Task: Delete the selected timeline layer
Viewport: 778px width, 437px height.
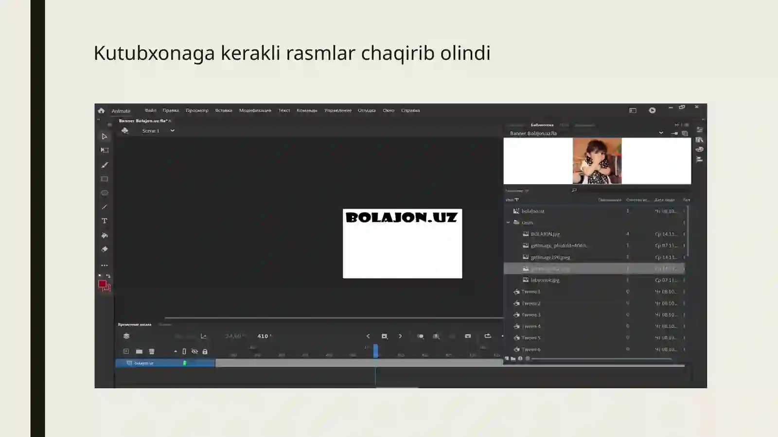Action: click(151, 351)
